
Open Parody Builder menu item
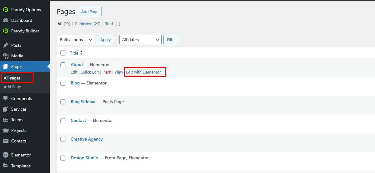coord(25,31)
